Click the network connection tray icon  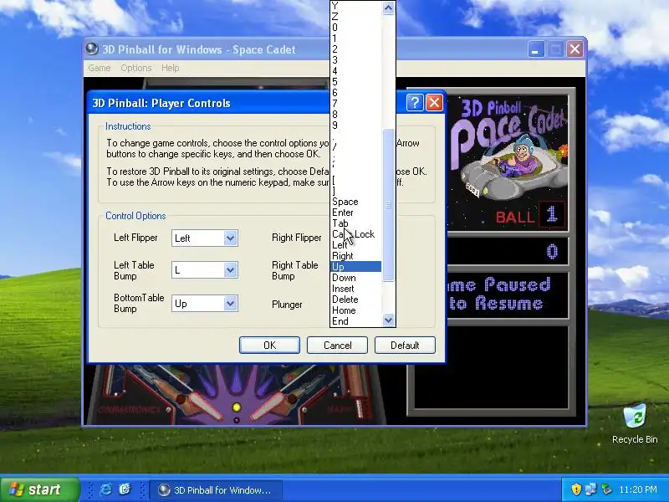[591, 489]
